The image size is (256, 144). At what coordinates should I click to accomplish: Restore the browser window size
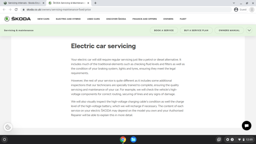click(x=247, y=3)
